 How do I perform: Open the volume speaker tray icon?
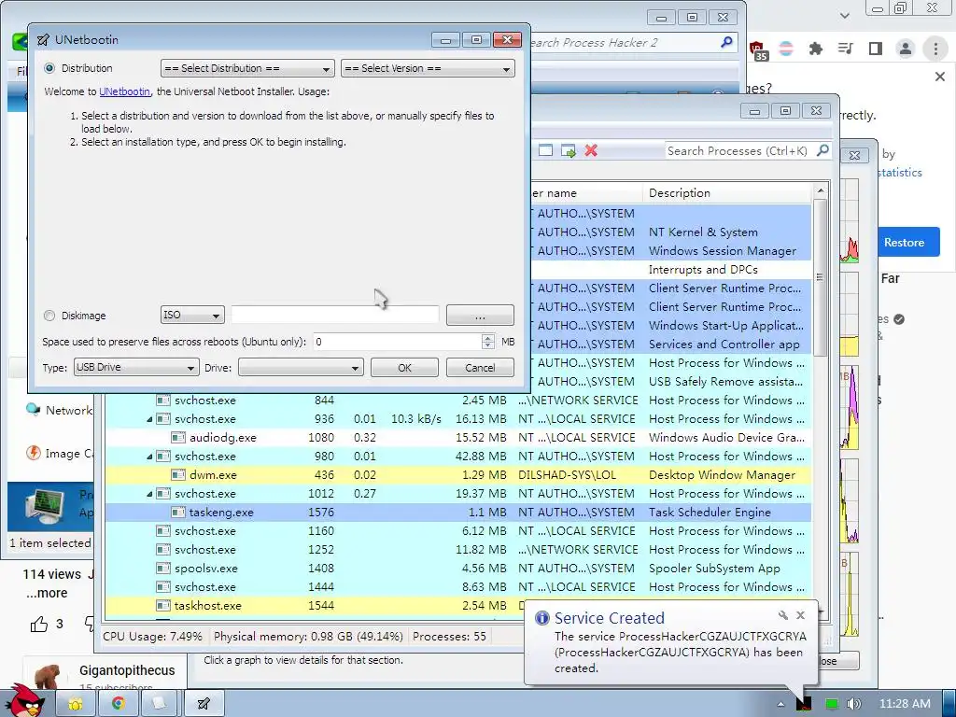(854, 704)
